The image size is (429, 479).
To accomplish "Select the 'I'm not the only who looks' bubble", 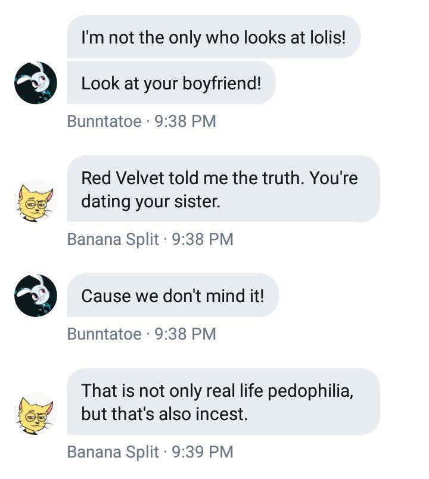I will [x=213, y=37].
